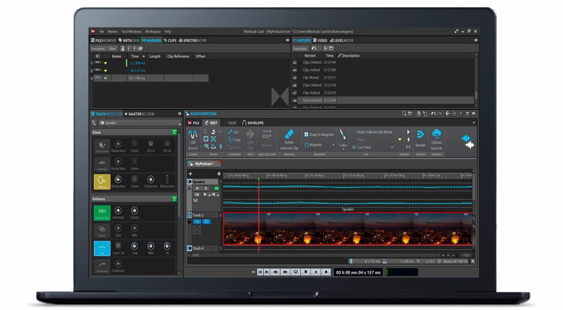Image resolution: width=563 pixels, height=310 pixels.
Task: Solo the Speaker track with S button
Action: coord(206,188)
